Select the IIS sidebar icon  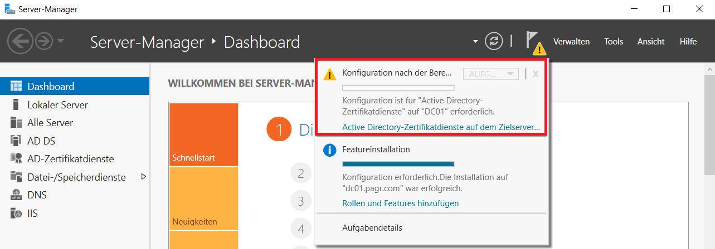point(16,213)
